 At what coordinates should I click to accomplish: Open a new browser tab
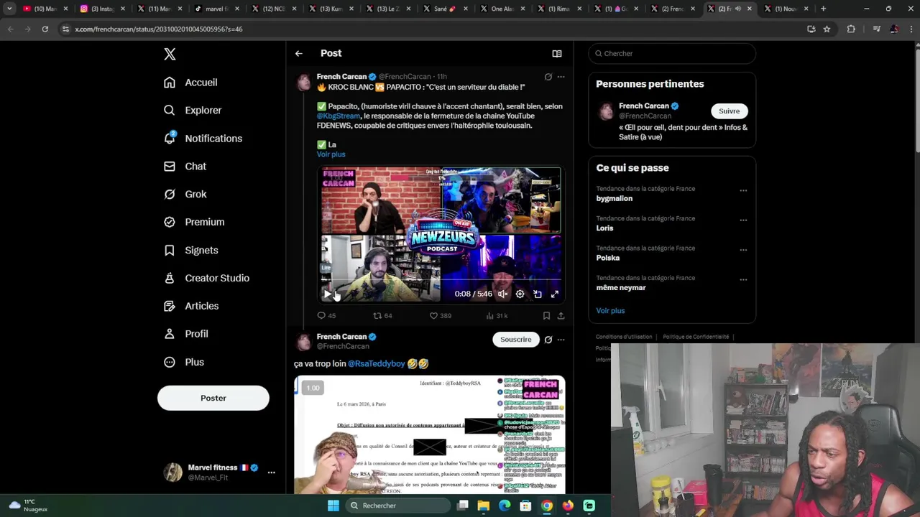click(824, 9)
